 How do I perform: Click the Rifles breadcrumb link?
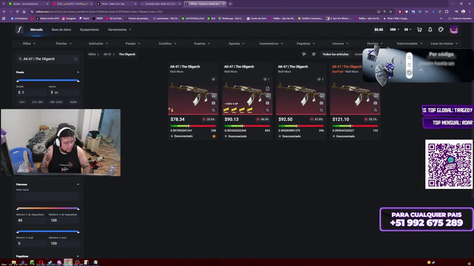[92, 54]
